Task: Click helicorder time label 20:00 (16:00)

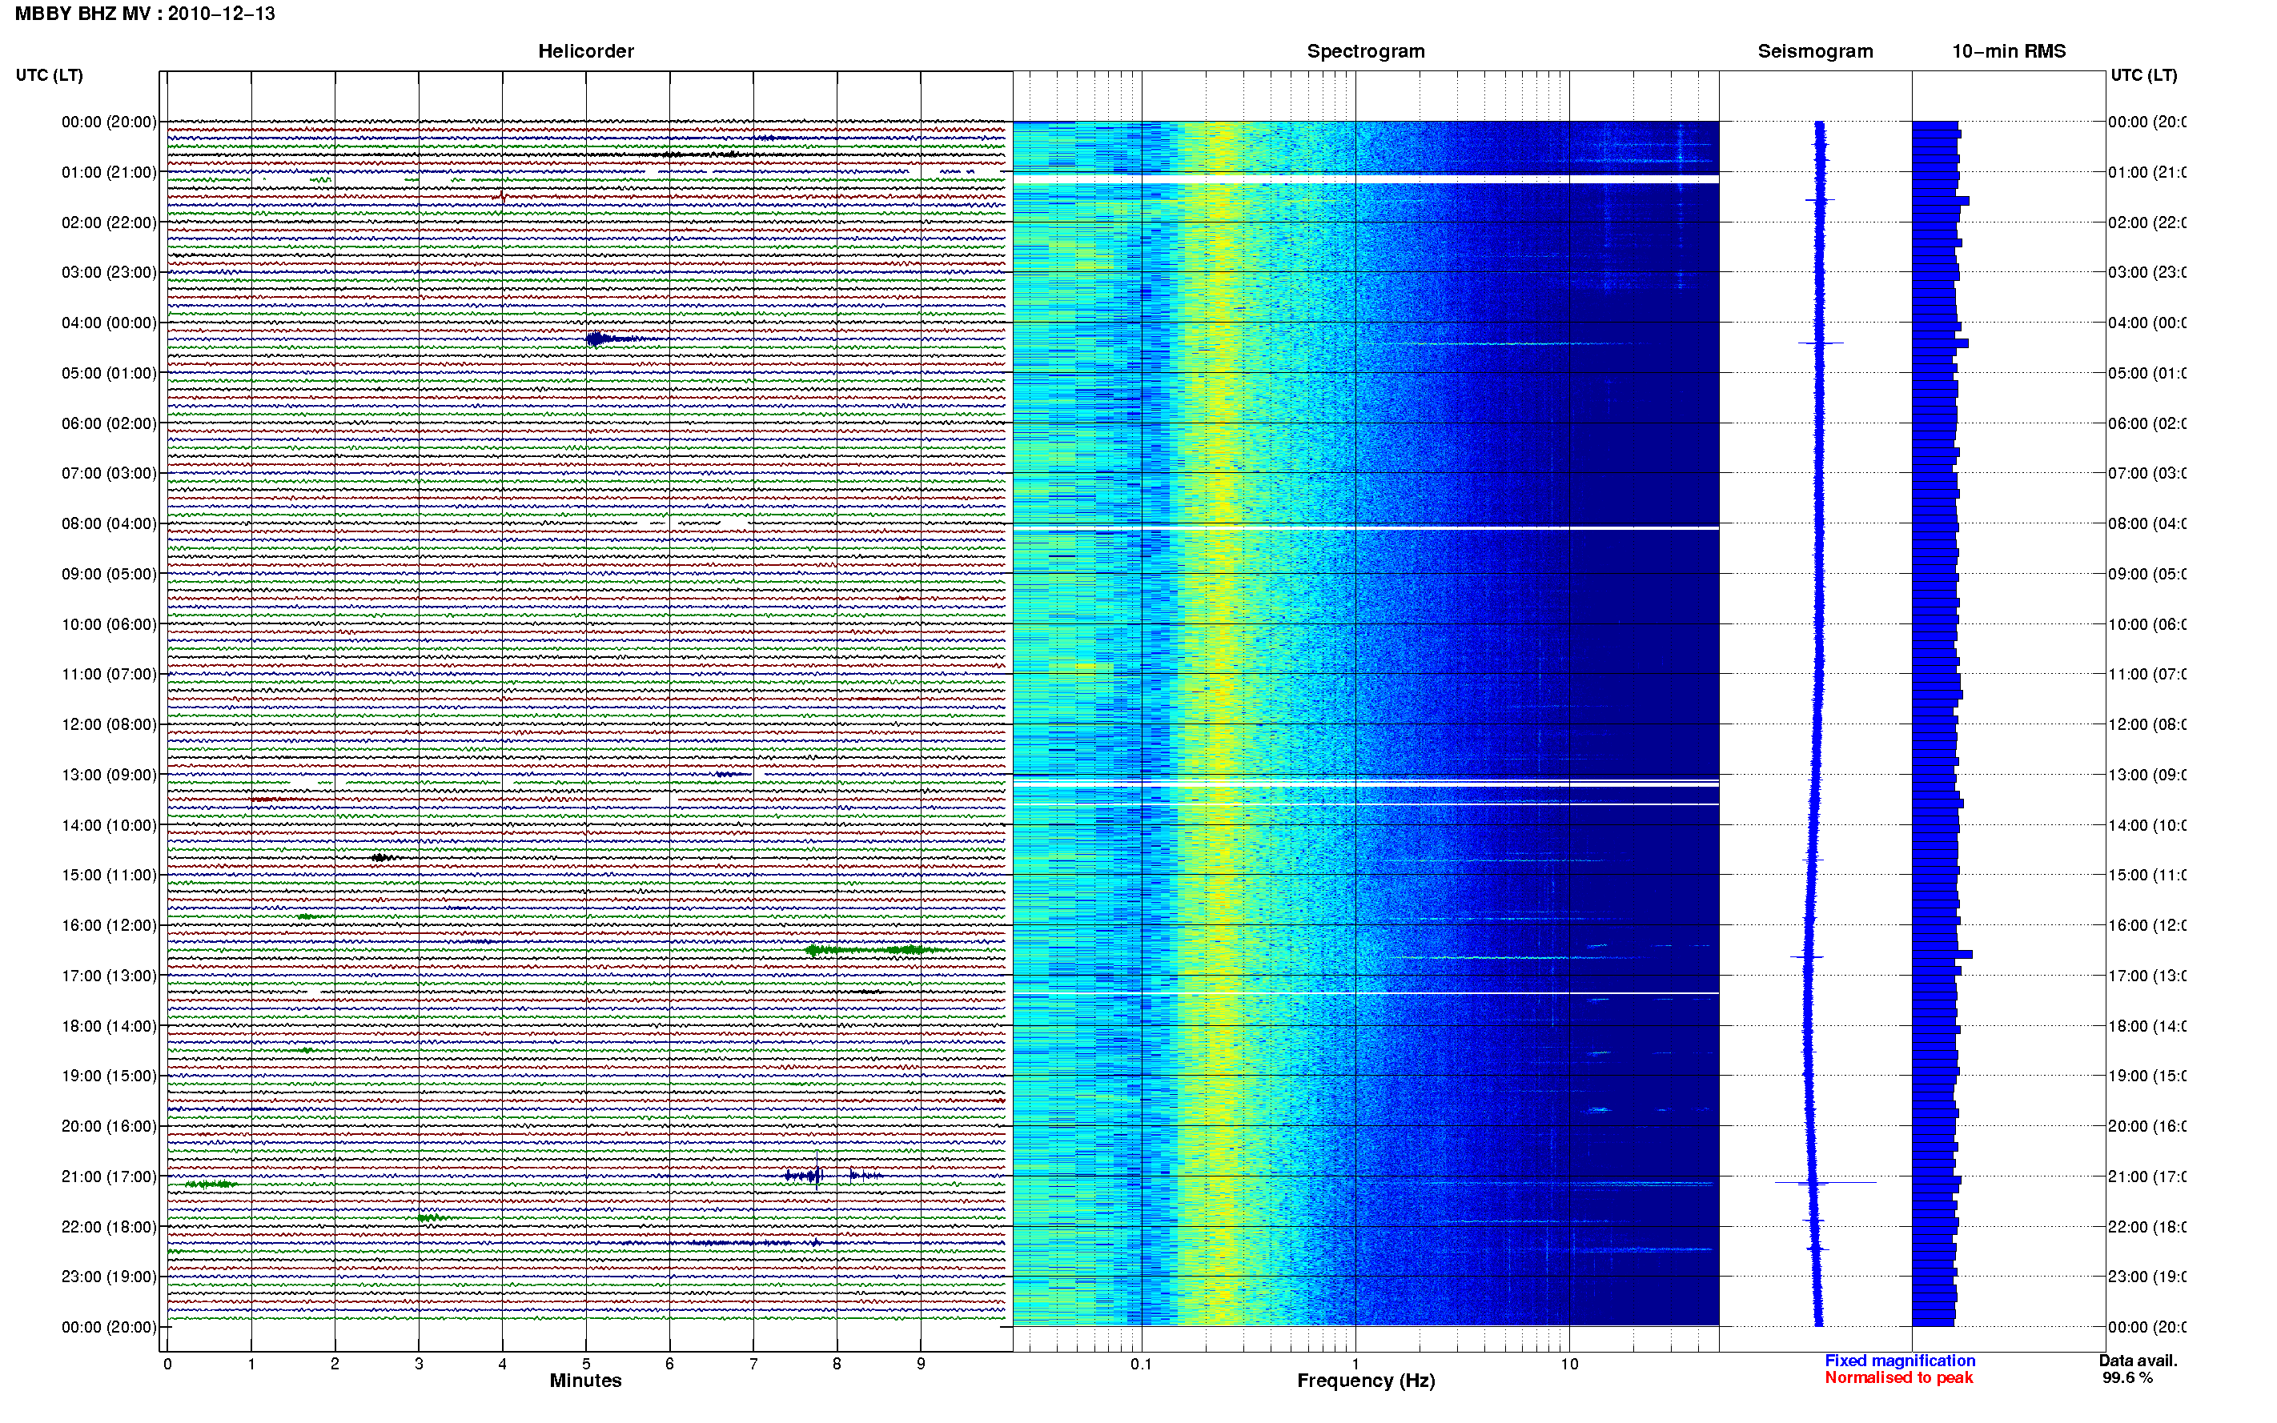Action: point(109,1125)
